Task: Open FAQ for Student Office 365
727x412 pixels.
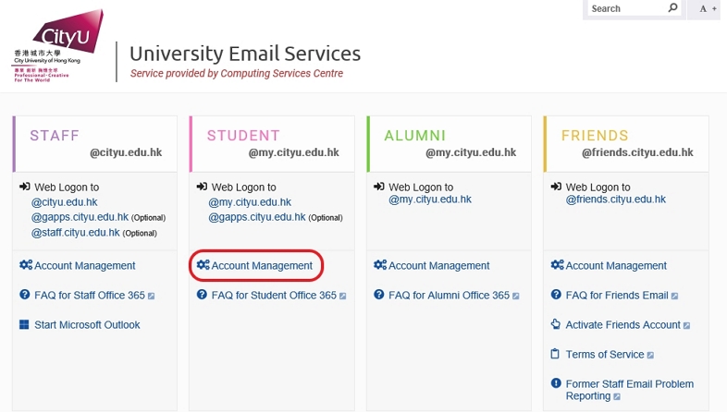Action: 274,296
